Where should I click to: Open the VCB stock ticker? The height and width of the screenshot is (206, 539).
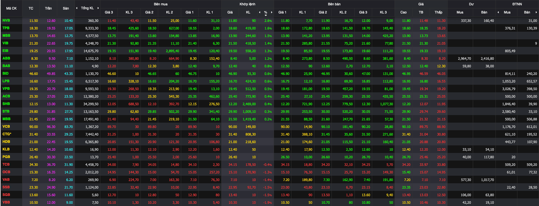tap(6, 127)
